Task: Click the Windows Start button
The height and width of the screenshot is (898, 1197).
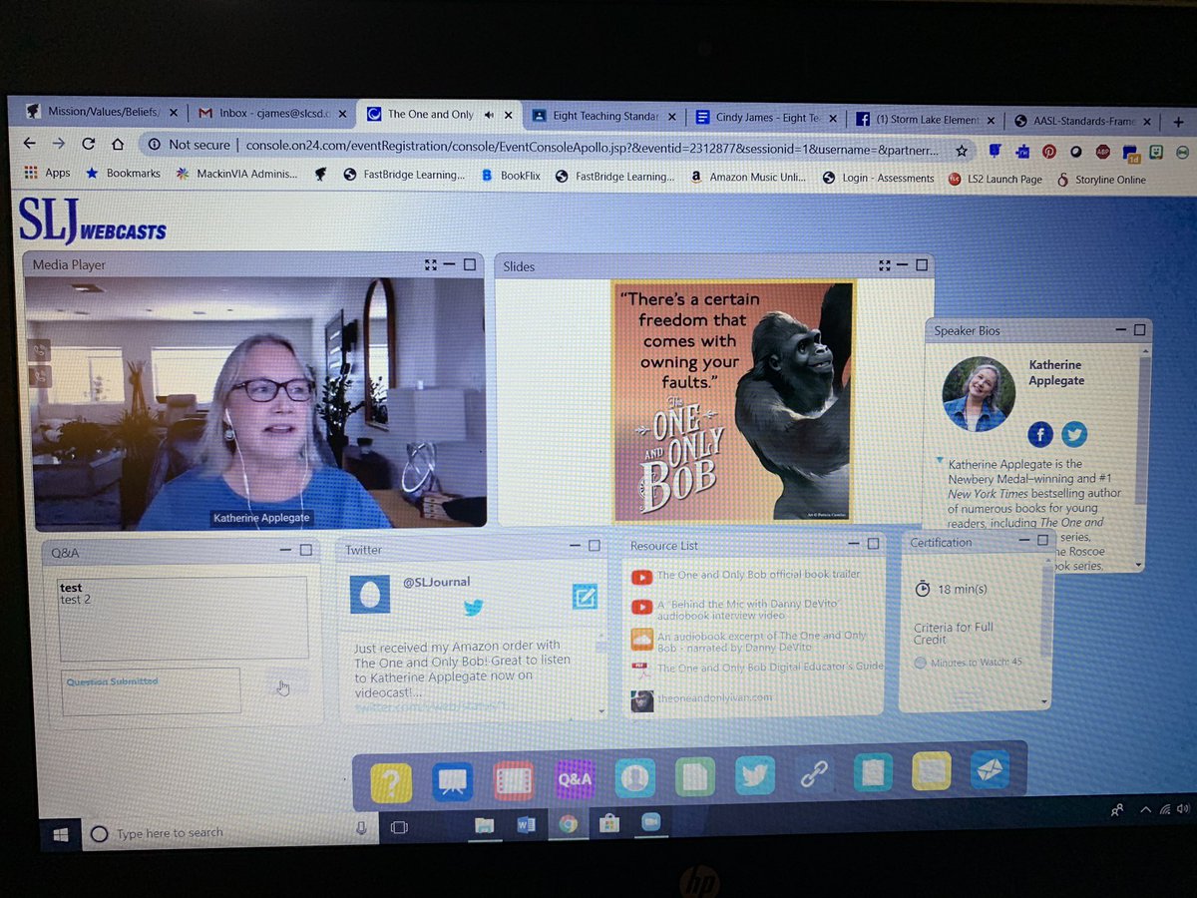Action: tap(60, 833)
